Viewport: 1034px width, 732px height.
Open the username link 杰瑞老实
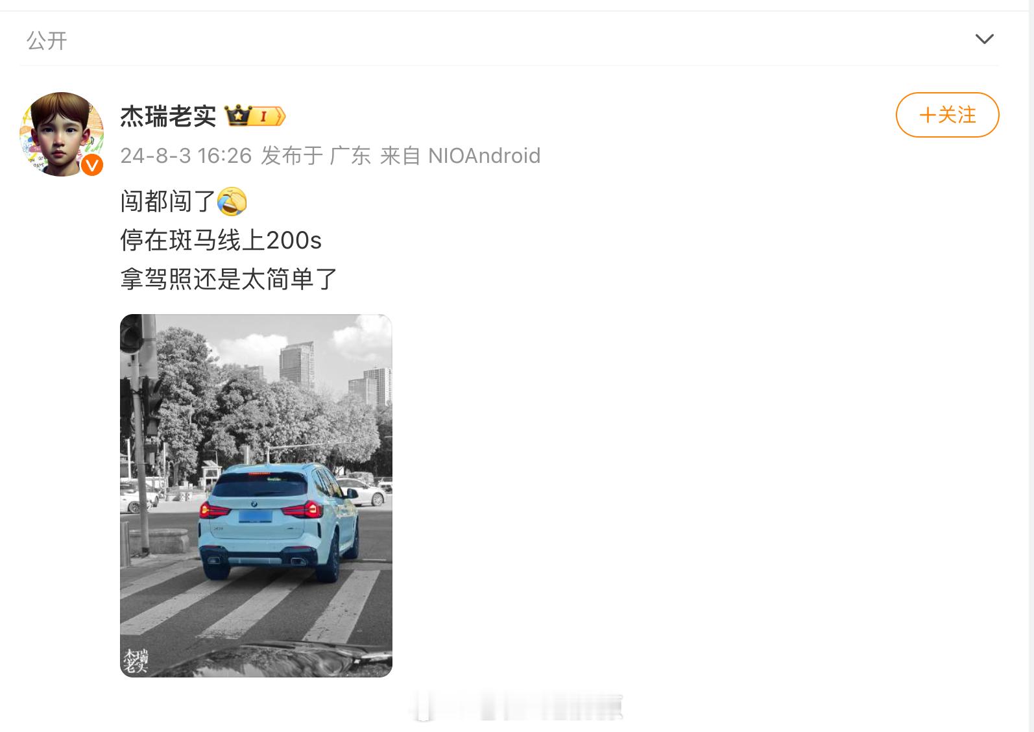pos(168,116)
